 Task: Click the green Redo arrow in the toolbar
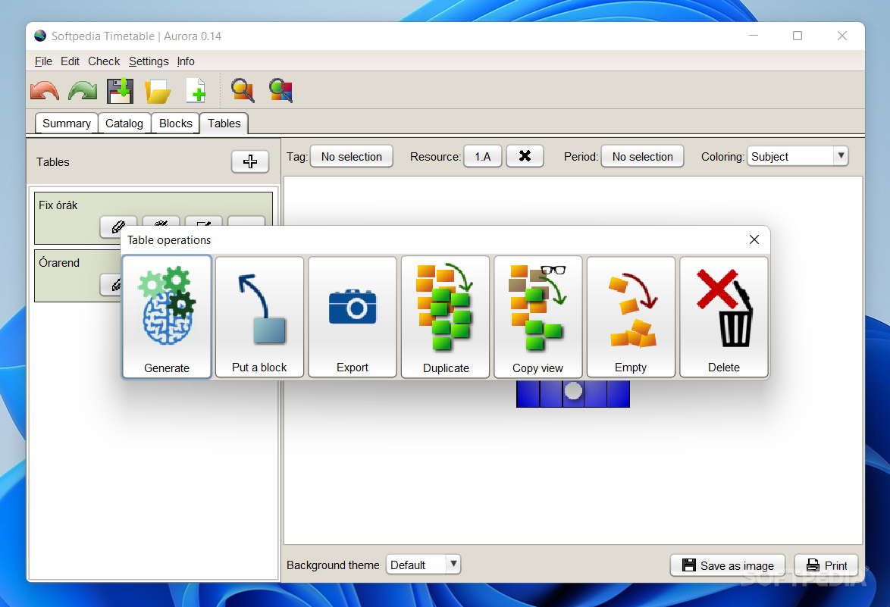coord(83,91)
